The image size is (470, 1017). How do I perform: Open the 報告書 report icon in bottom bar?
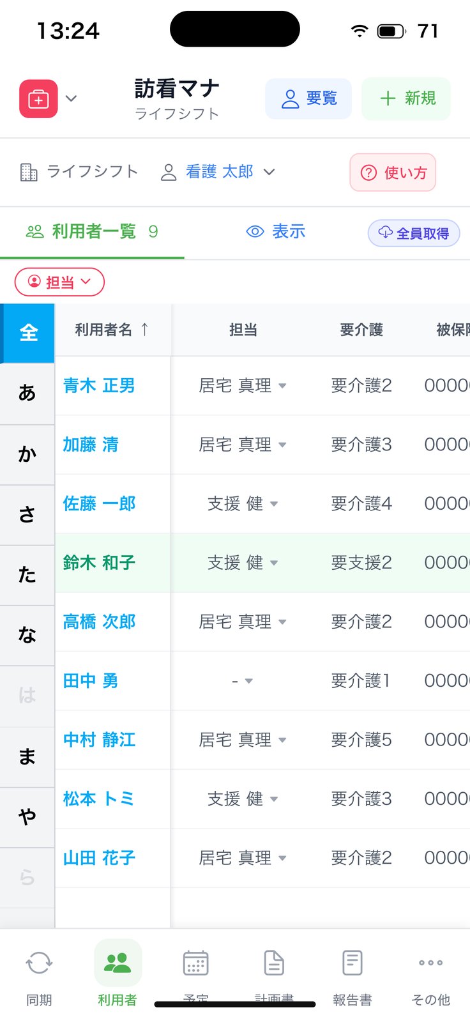[x=352, y=963]
